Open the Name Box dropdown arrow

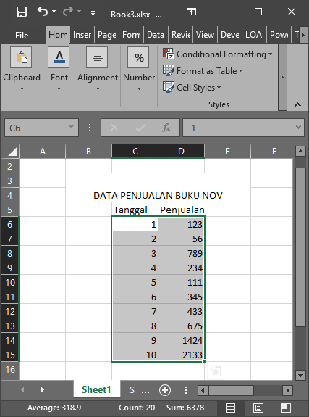pos(71,128)
